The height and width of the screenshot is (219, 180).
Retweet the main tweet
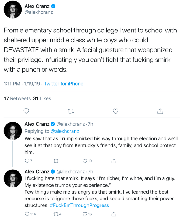70,111
